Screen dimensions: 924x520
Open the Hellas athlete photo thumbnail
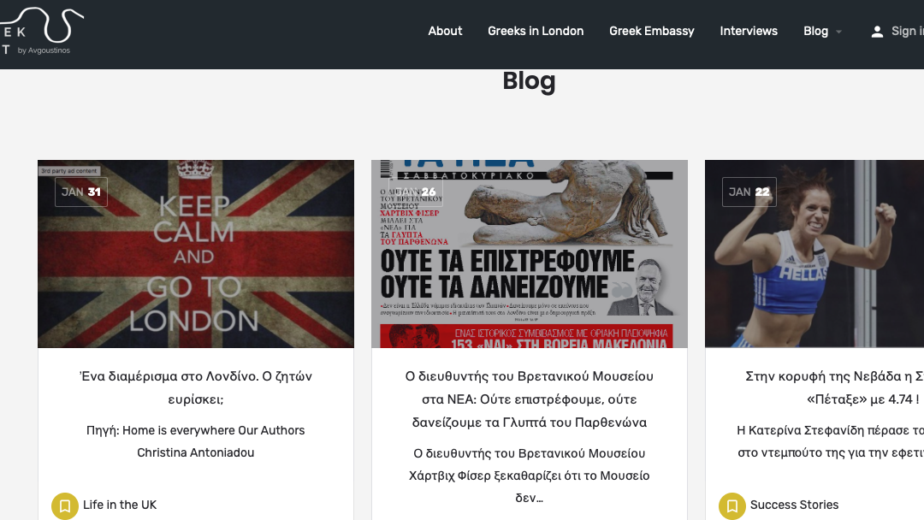(x=814, y=254)
